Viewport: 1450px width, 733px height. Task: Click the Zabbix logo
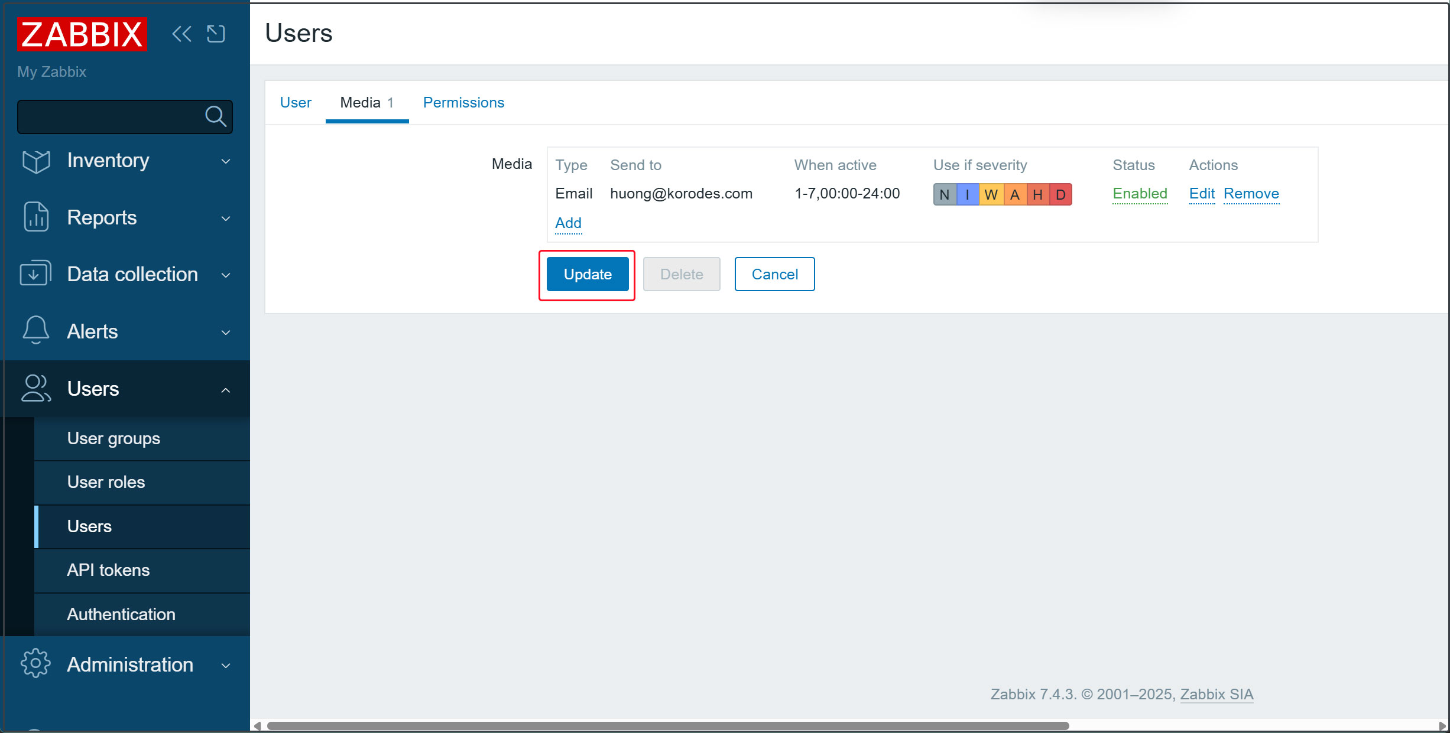pos(82,34)
